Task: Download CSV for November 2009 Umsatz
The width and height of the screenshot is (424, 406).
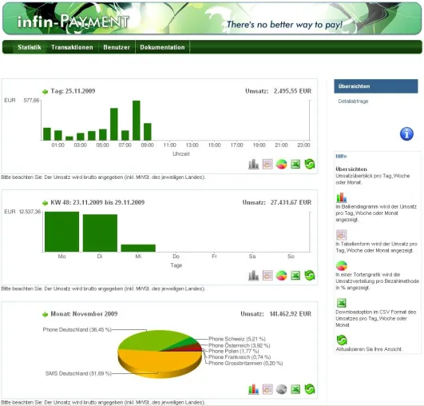Action: (295, 389)
